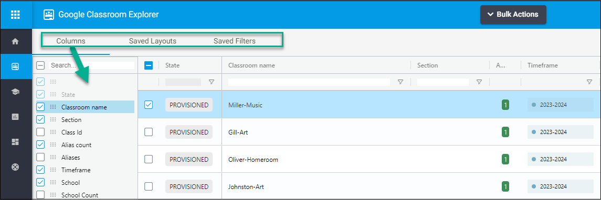Switch to the Saved Layouts tab
The image size is (601, 200).
point(153,41)
